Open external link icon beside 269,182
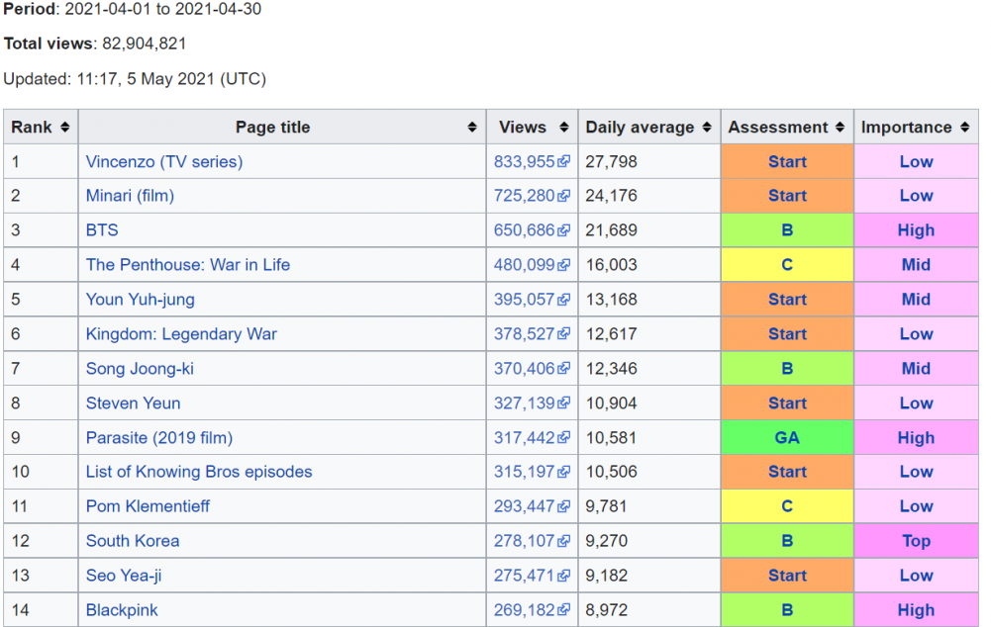The width and height of the screenshot is (991, 627). 563,610
